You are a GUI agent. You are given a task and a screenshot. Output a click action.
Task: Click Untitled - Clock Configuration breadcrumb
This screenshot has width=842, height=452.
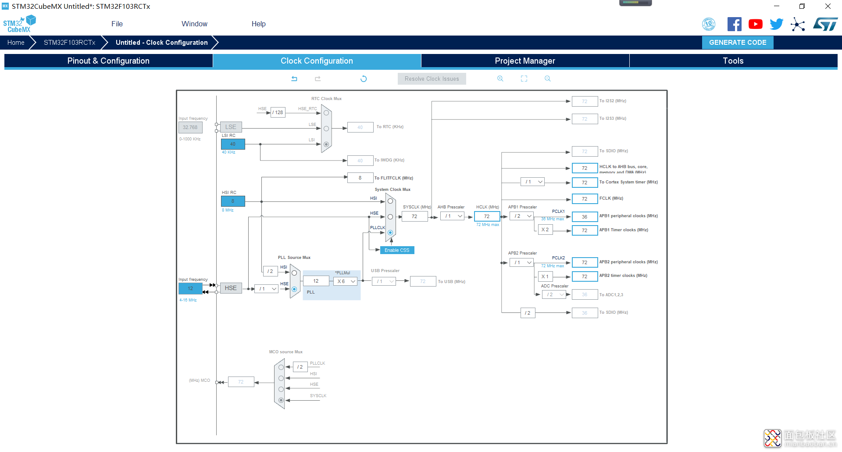[x=162, y=43]
